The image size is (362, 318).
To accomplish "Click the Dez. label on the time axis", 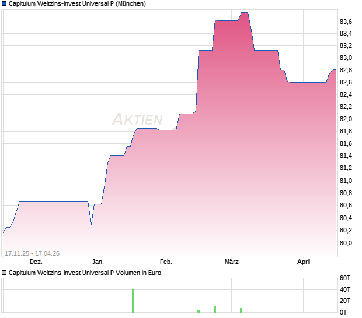I will pyautogui.click(x=36, y=262).
